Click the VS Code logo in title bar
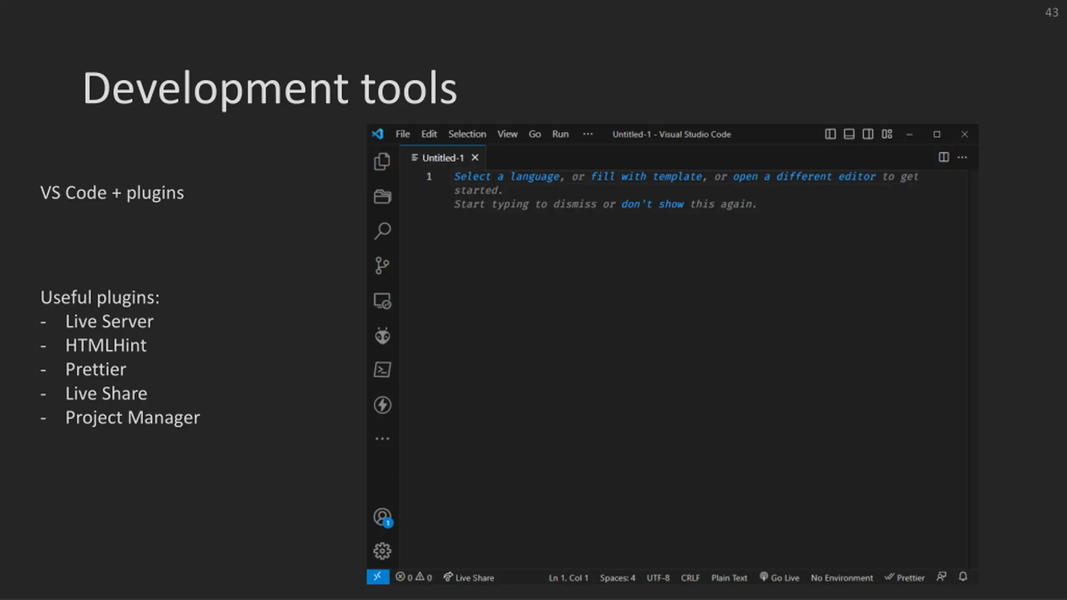The width and height of the screenshot is (1067, 600). pyautogui.click(x=378, y=134)
